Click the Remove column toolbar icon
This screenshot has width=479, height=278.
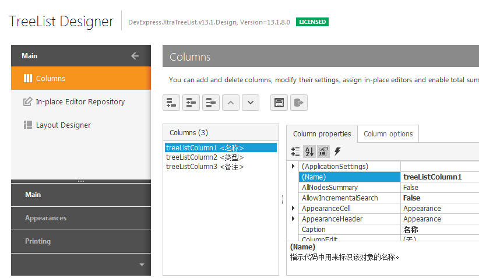click(211, 103)
